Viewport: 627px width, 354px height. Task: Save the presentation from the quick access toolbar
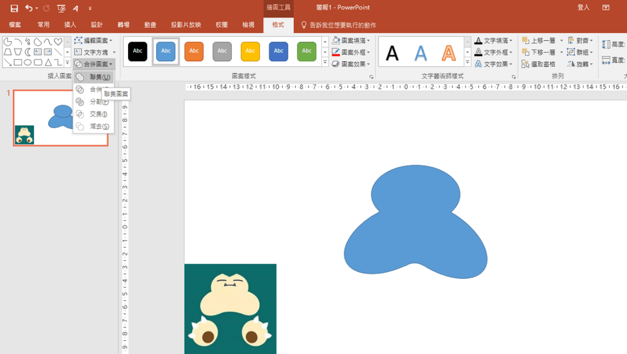14,8
